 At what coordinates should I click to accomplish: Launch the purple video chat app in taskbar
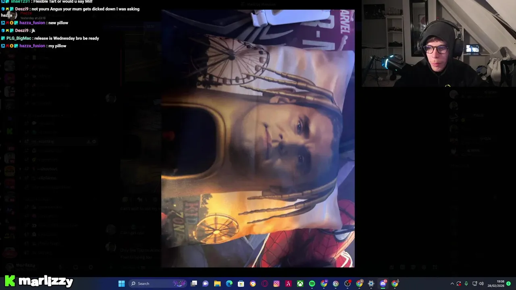(x=206, y=284)
